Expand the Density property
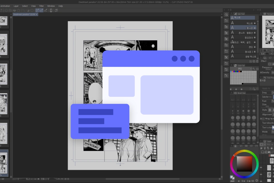274x183 pixels. [x=261, y=73]
